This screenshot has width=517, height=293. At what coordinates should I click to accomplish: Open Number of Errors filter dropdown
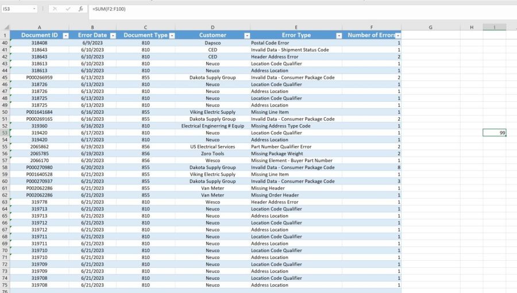click(x=398, y=36)
